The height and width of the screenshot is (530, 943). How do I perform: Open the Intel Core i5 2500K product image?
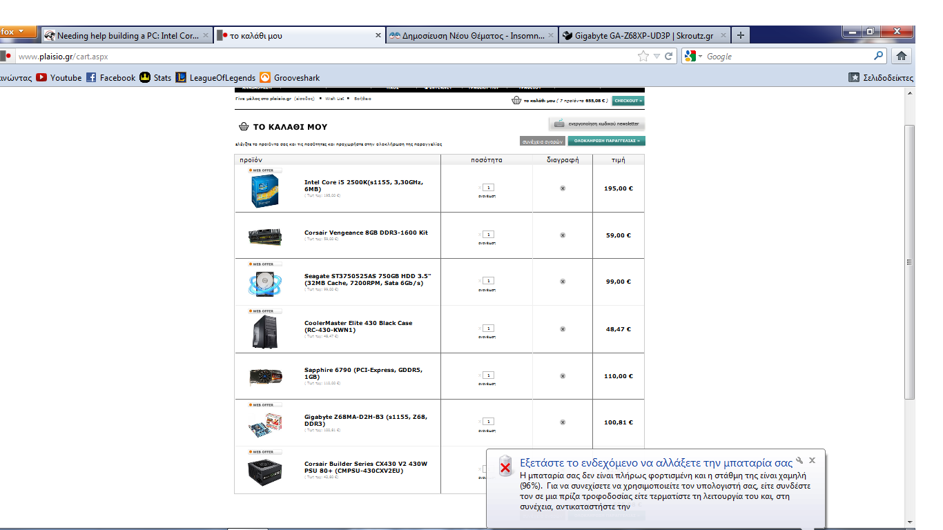[x=265, y=190]
